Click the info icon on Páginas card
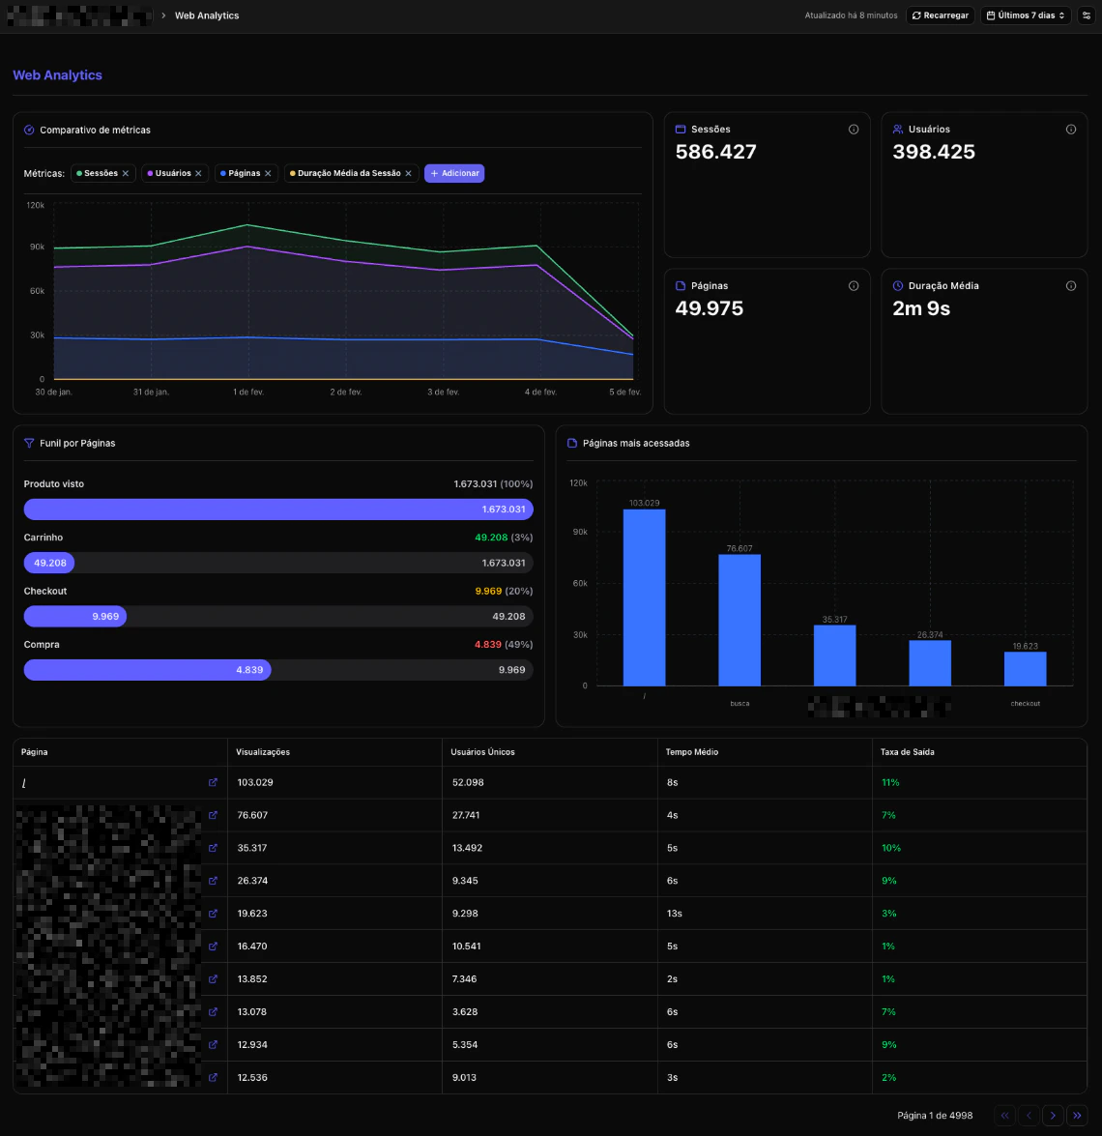 pyautogui.click(x=854, y=286)
